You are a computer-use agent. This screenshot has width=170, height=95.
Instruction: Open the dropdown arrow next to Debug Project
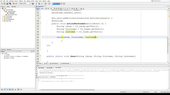47,3
